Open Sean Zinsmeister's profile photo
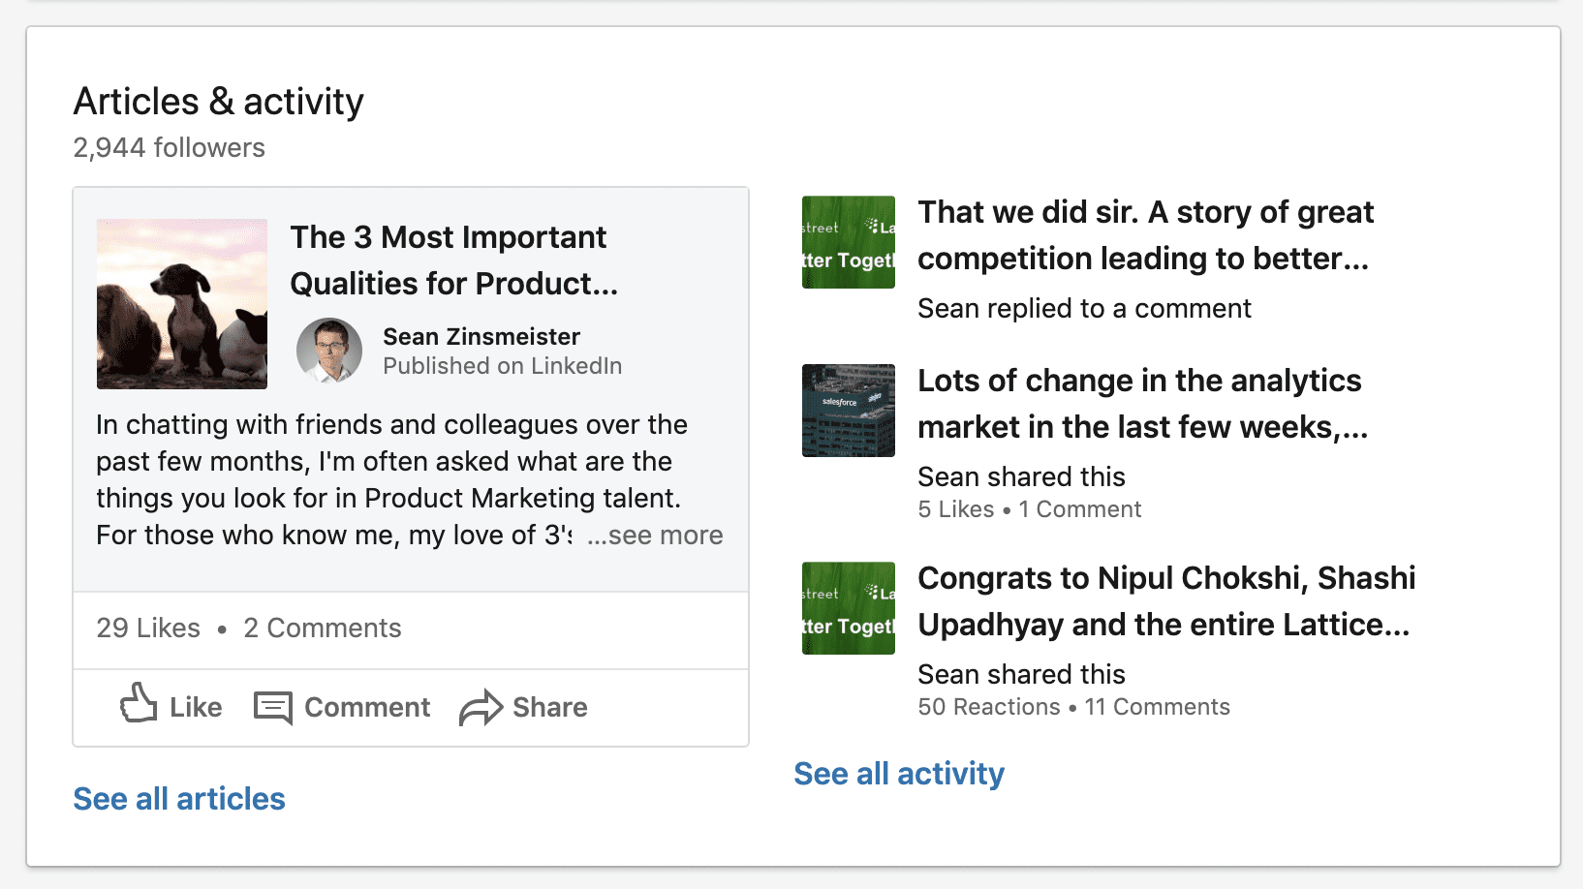Image resolution: width=1583 pixels, height=889 pixels. coord(329,351)
